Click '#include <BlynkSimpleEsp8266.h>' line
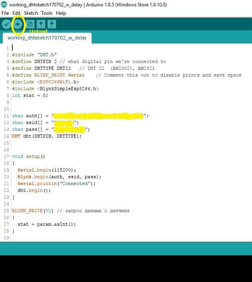 55,89
